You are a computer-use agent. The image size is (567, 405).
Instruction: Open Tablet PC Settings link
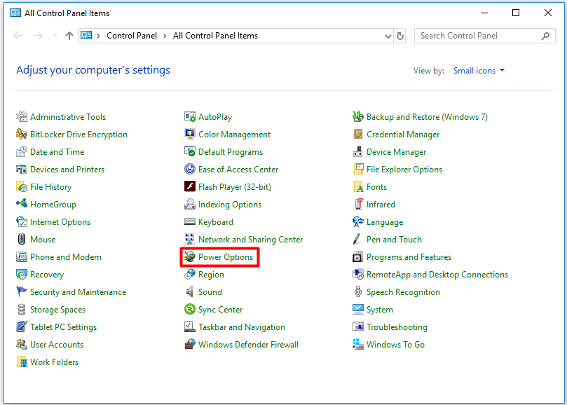pyautogui.click(x=63, y=327)
